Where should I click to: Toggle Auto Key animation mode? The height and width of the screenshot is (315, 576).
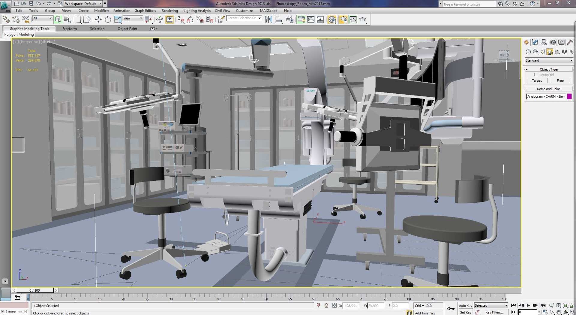coord(465,306)
